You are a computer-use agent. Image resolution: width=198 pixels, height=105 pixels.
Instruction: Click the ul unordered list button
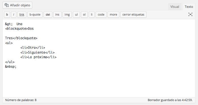[76, 14]
